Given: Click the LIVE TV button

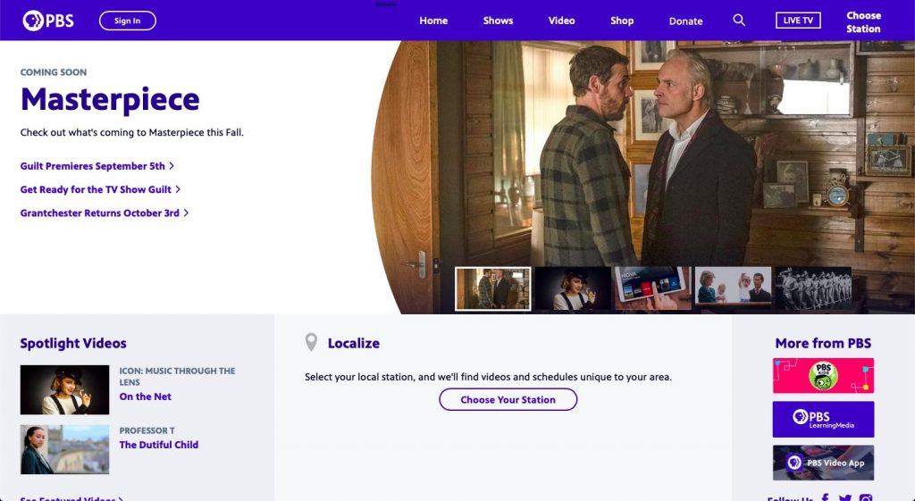Looking at the screenshot, I should [798, 21].
